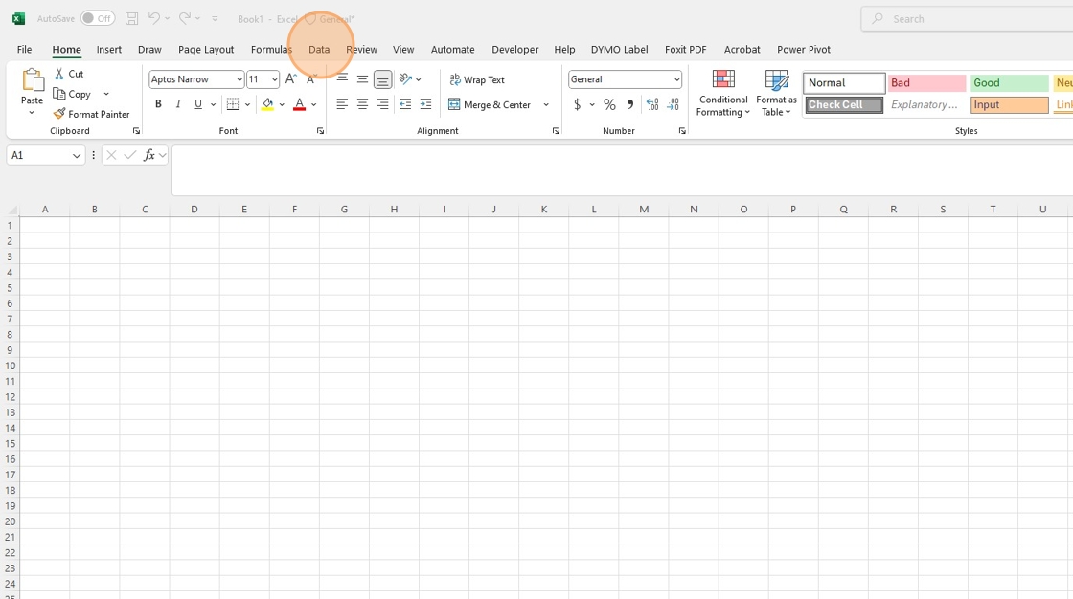Open the number format dropdown

point(676,80)
